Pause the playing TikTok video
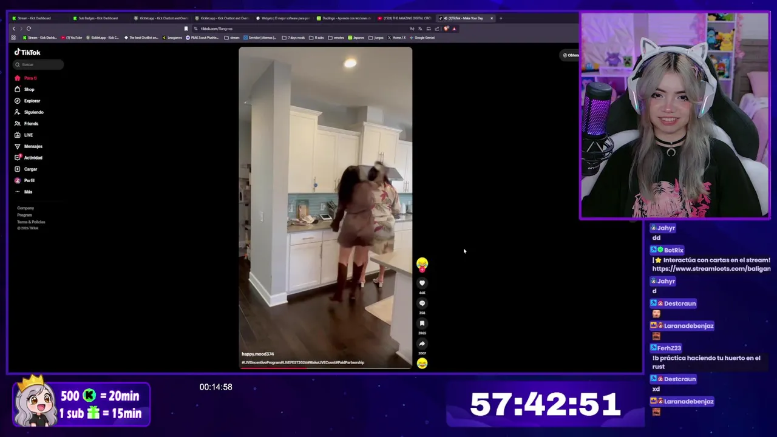Screen dimensions: 777x437 [325, 206]
